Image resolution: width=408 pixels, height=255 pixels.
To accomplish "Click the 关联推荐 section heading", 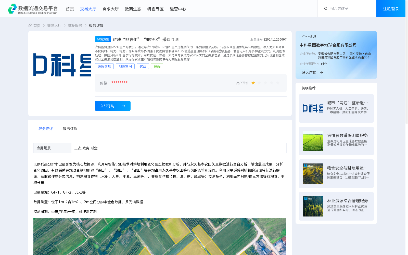I will point(309,88).
